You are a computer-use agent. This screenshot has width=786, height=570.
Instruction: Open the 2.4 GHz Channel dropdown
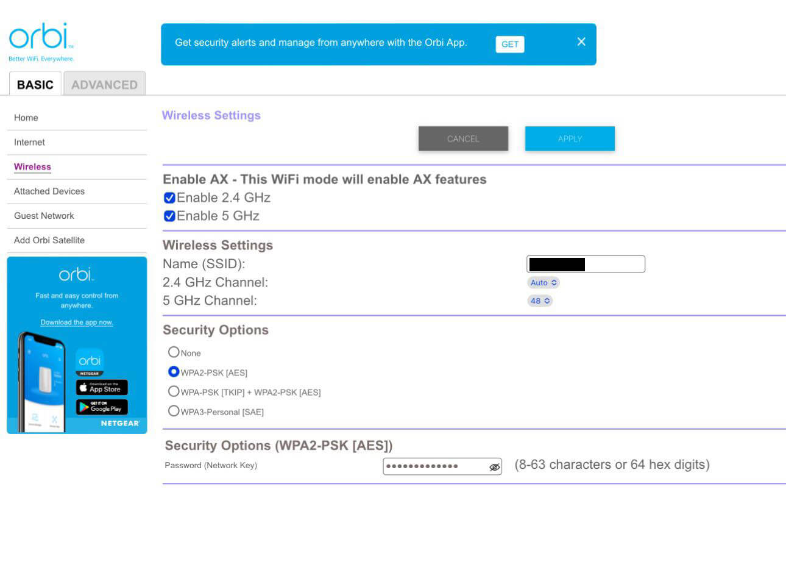(543, 283)
